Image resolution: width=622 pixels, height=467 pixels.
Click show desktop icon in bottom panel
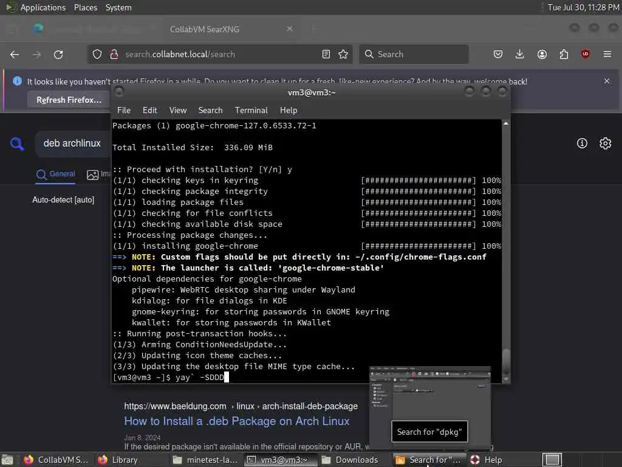click(7, 460)
